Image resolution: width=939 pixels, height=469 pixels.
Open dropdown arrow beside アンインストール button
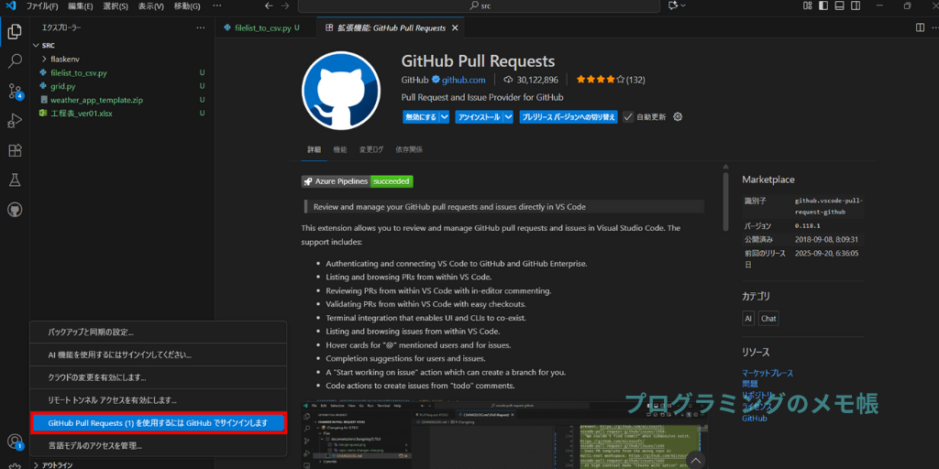click(508, 117)
